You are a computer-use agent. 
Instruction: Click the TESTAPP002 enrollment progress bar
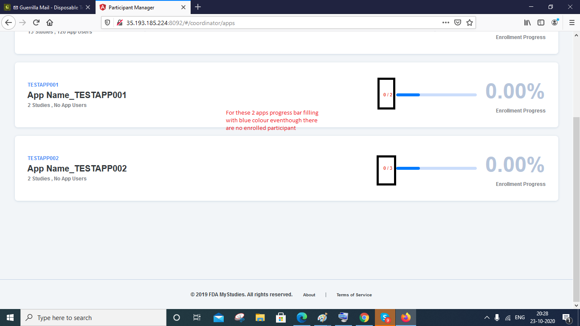tap(436, 168)
